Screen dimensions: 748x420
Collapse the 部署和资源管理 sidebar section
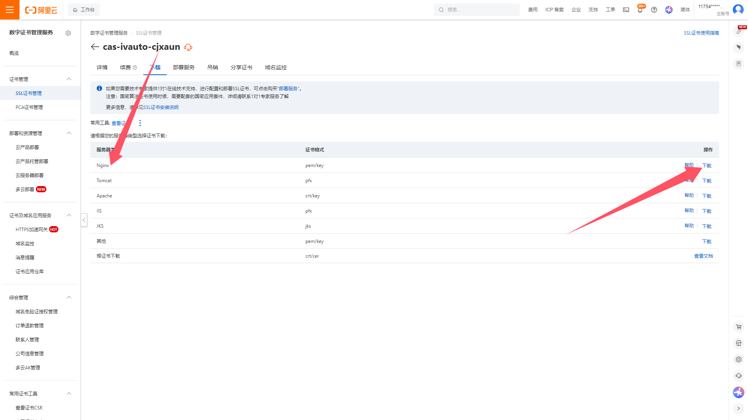coord(69,133)
